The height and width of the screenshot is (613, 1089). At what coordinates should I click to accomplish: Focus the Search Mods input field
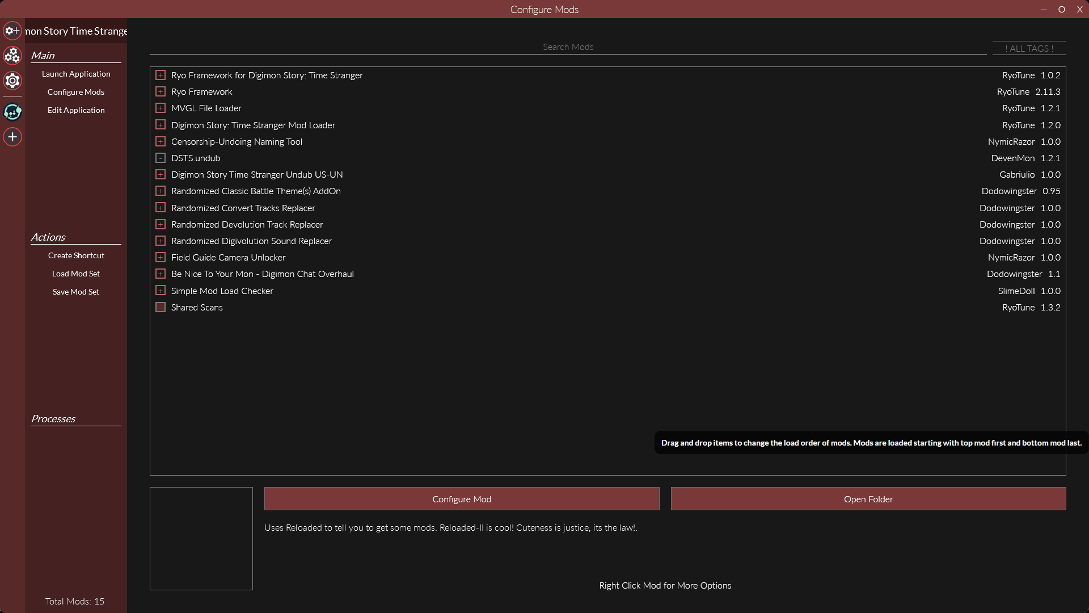click(x=568, y=47)
